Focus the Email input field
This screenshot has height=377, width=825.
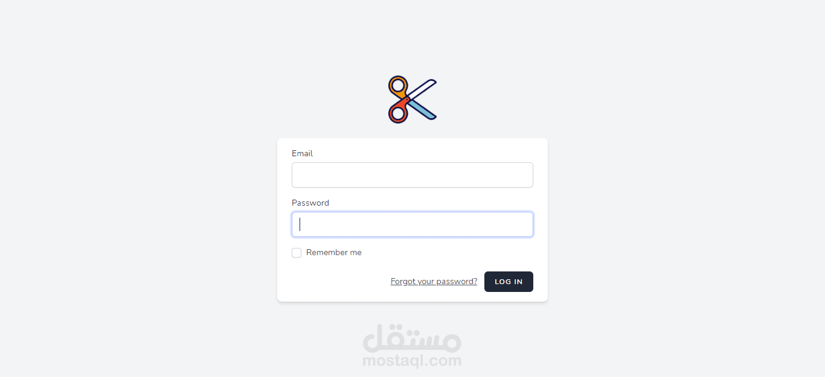(x=412, y=175)
